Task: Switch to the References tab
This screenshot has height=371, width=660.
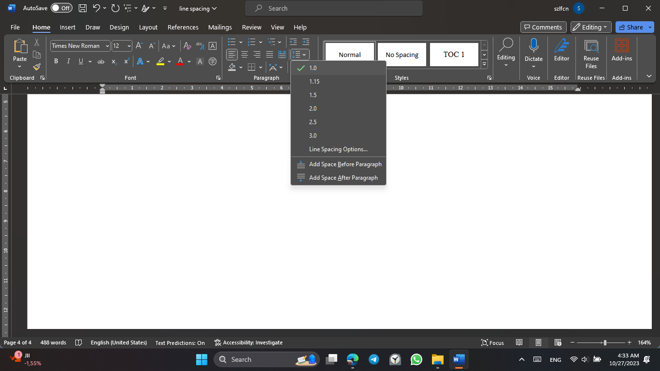Action: click(183, 27)
